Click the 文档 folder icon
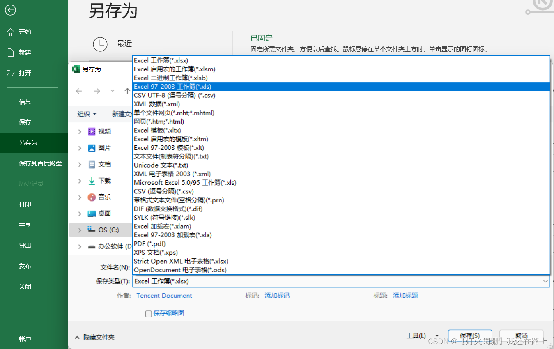The width and height of the screenshot is (554, 349). (92, 164)
